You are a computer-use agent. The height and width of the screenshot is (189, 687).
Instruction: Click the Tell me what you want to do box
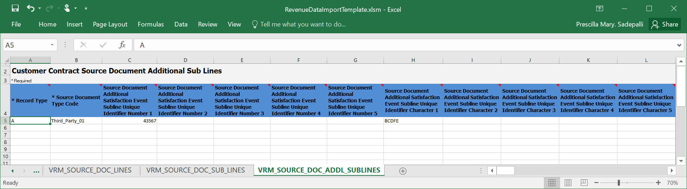[x=299, y=24]
